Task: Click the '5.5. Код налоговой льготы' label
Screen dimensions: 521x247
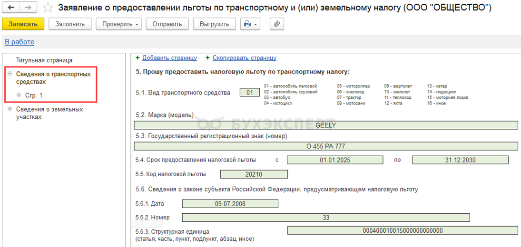Action: [170, 174]
